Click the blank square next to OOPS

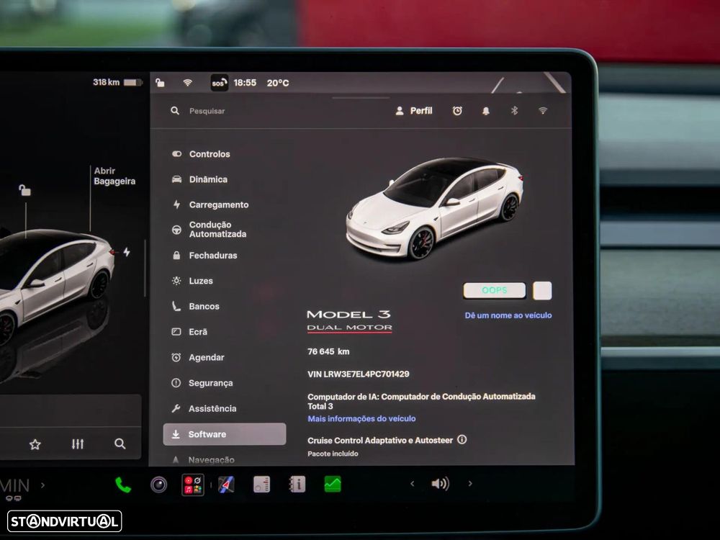(x=542, y=291)
